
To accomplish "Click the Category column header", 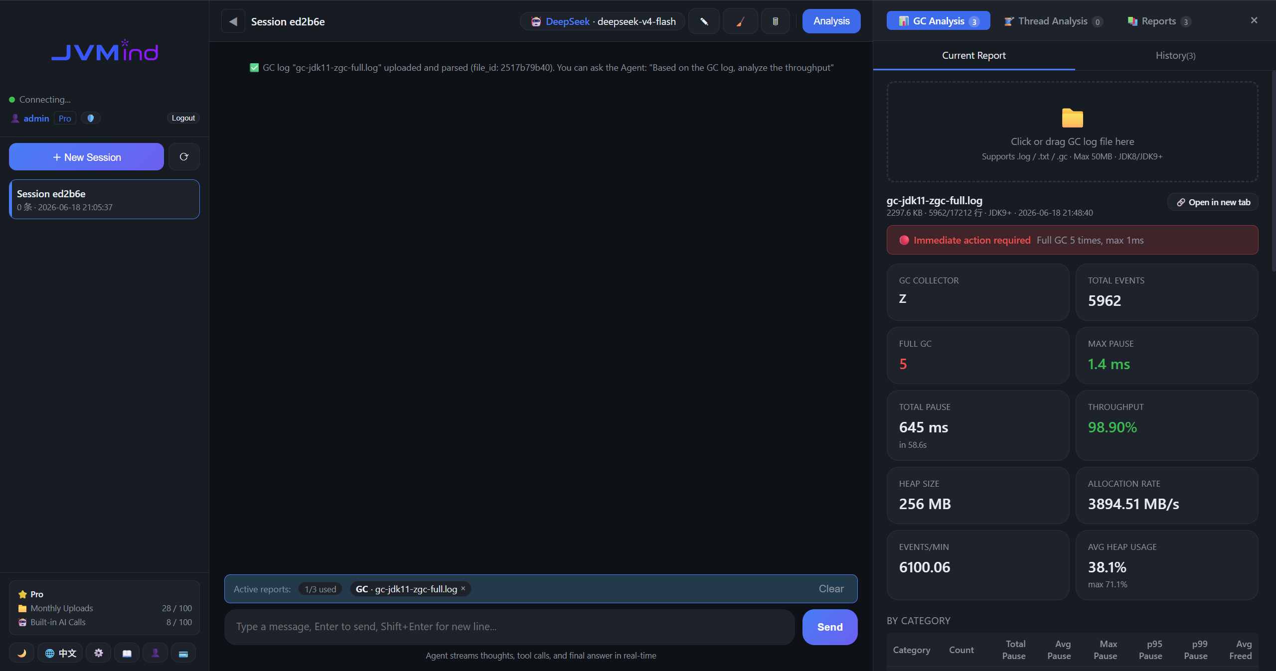I will (911, 650).
